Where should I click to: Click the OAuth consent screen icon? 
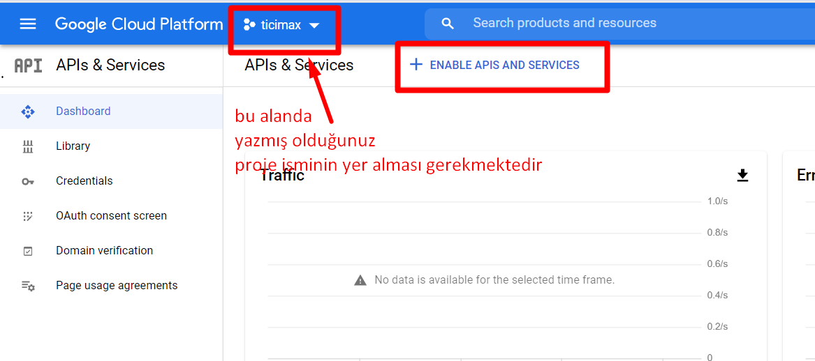27,216
